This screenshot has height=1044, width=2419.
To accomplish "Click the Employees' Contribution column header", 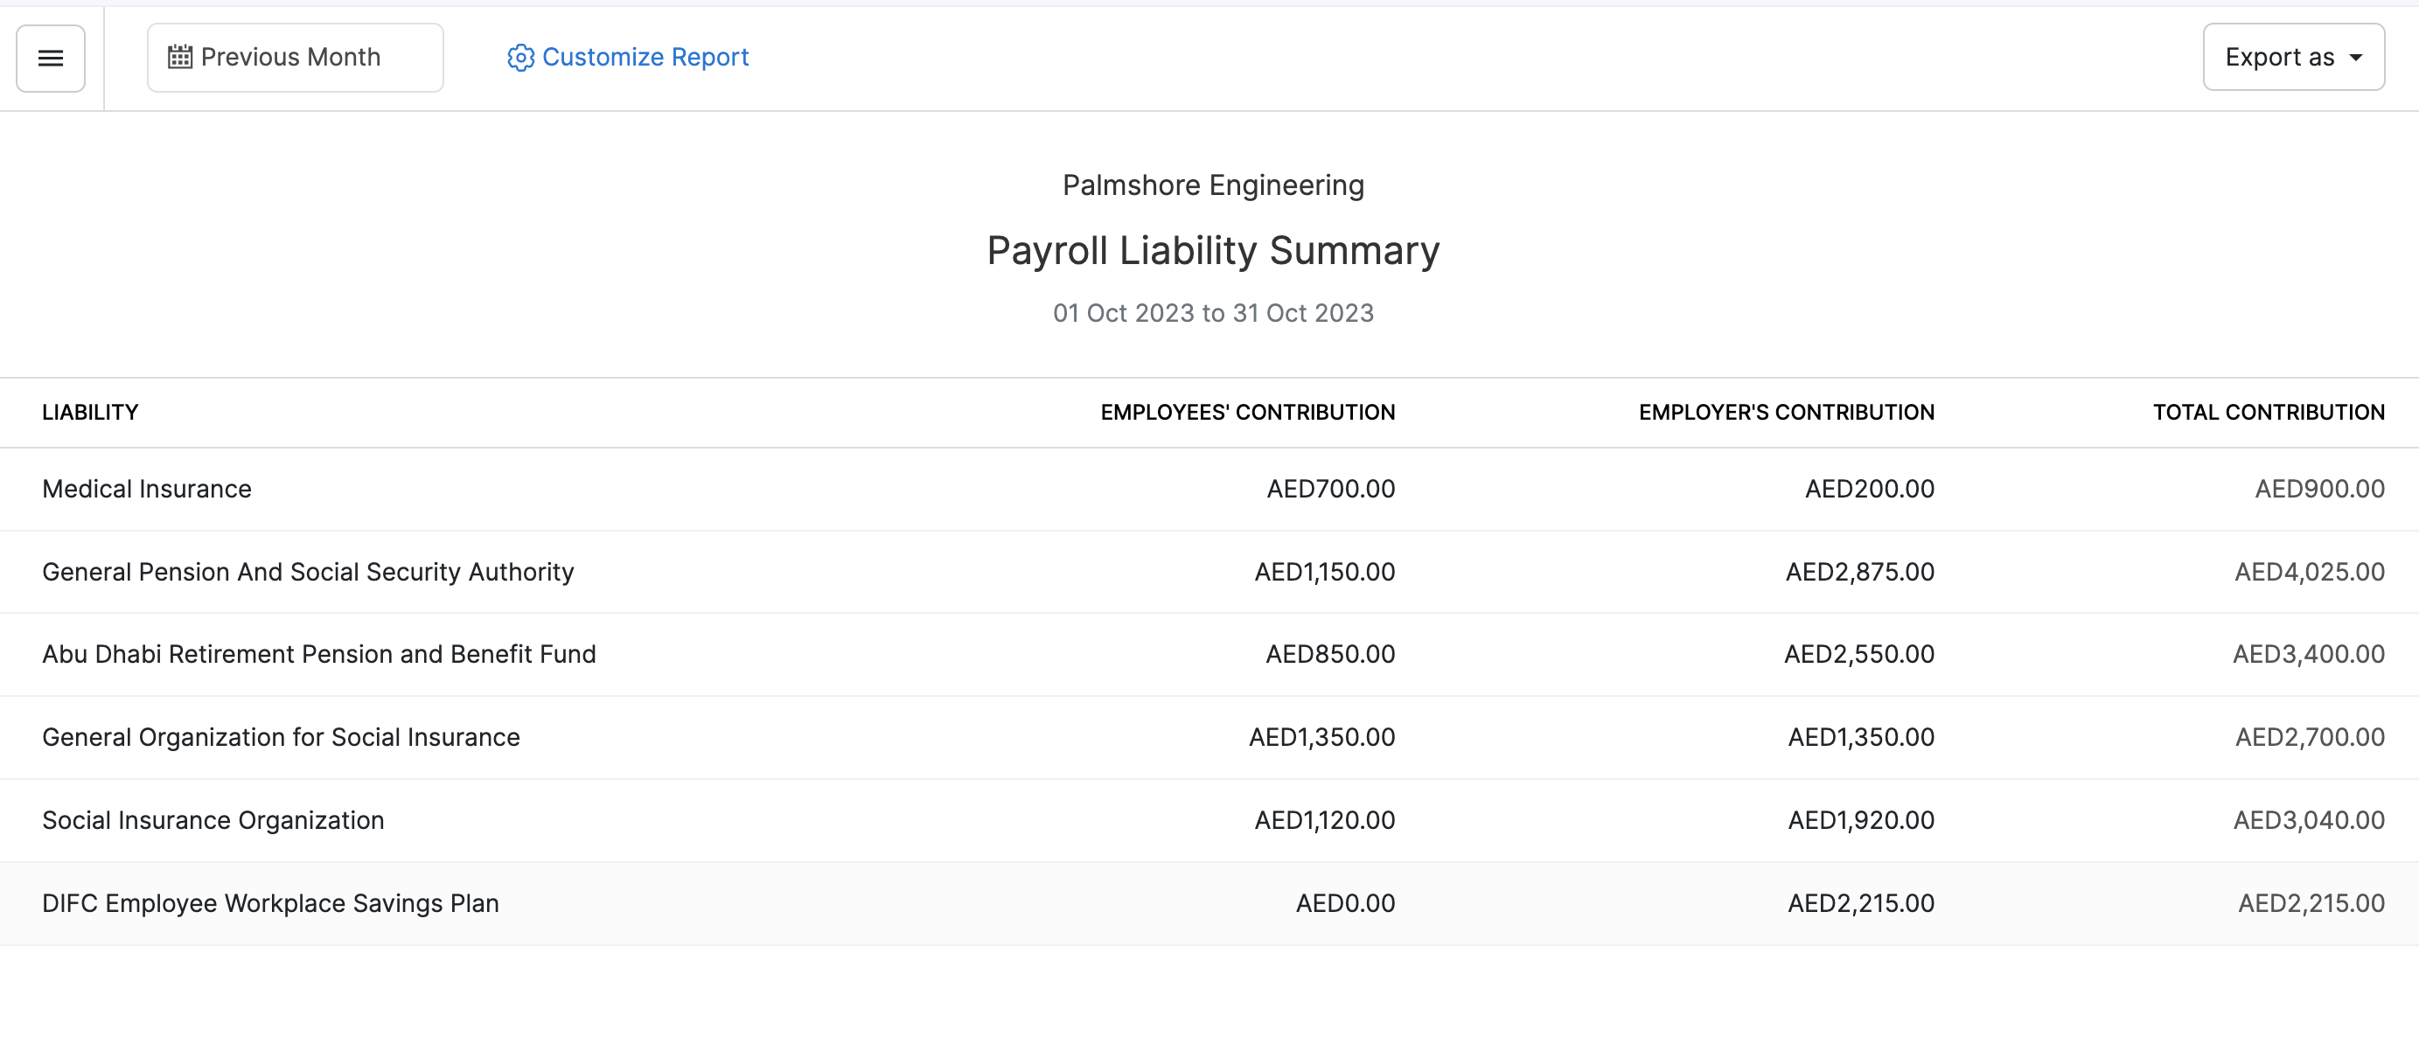I will [1247, 412].
